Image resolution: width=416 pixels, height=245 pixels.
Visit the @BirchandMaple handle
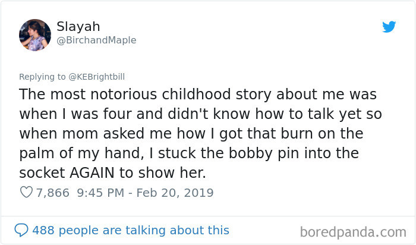pos(96,40)
